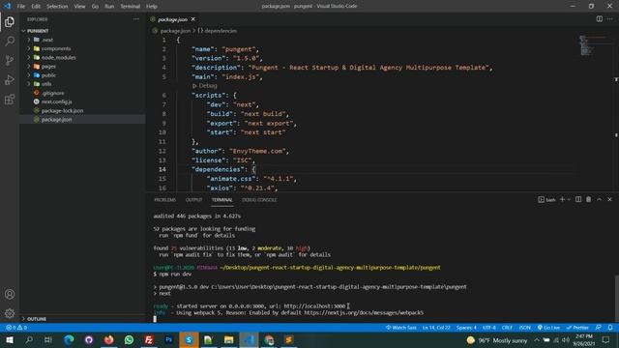Viewport: 619px width, 348px height.
Task: Switch to the DEBUG CONSOLE tab
Action: point(259,200)
